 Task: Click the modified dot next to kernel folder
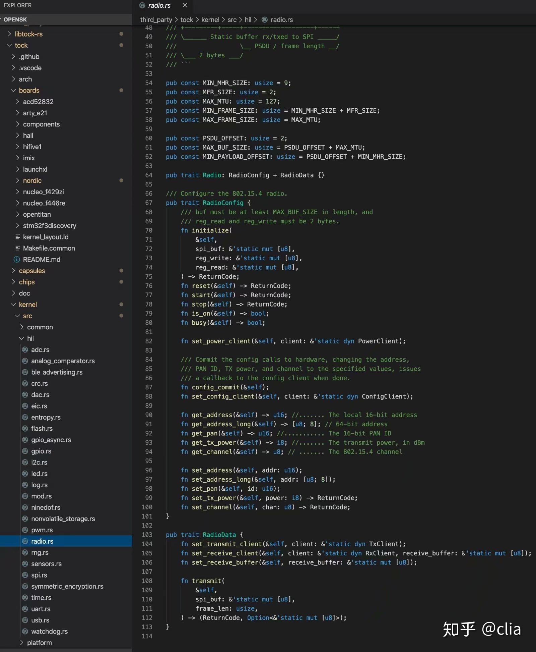[x=121, y=305]
